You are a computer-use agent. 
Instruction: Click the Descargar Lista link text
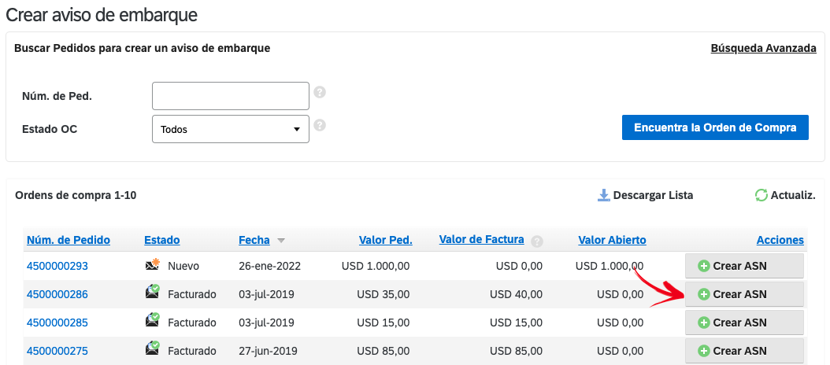(x=653, y=195)
